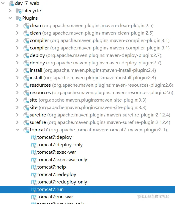Click the plugin icon of the first resources entry
Viewport: 175px width, 204px height.
(26, 85)
